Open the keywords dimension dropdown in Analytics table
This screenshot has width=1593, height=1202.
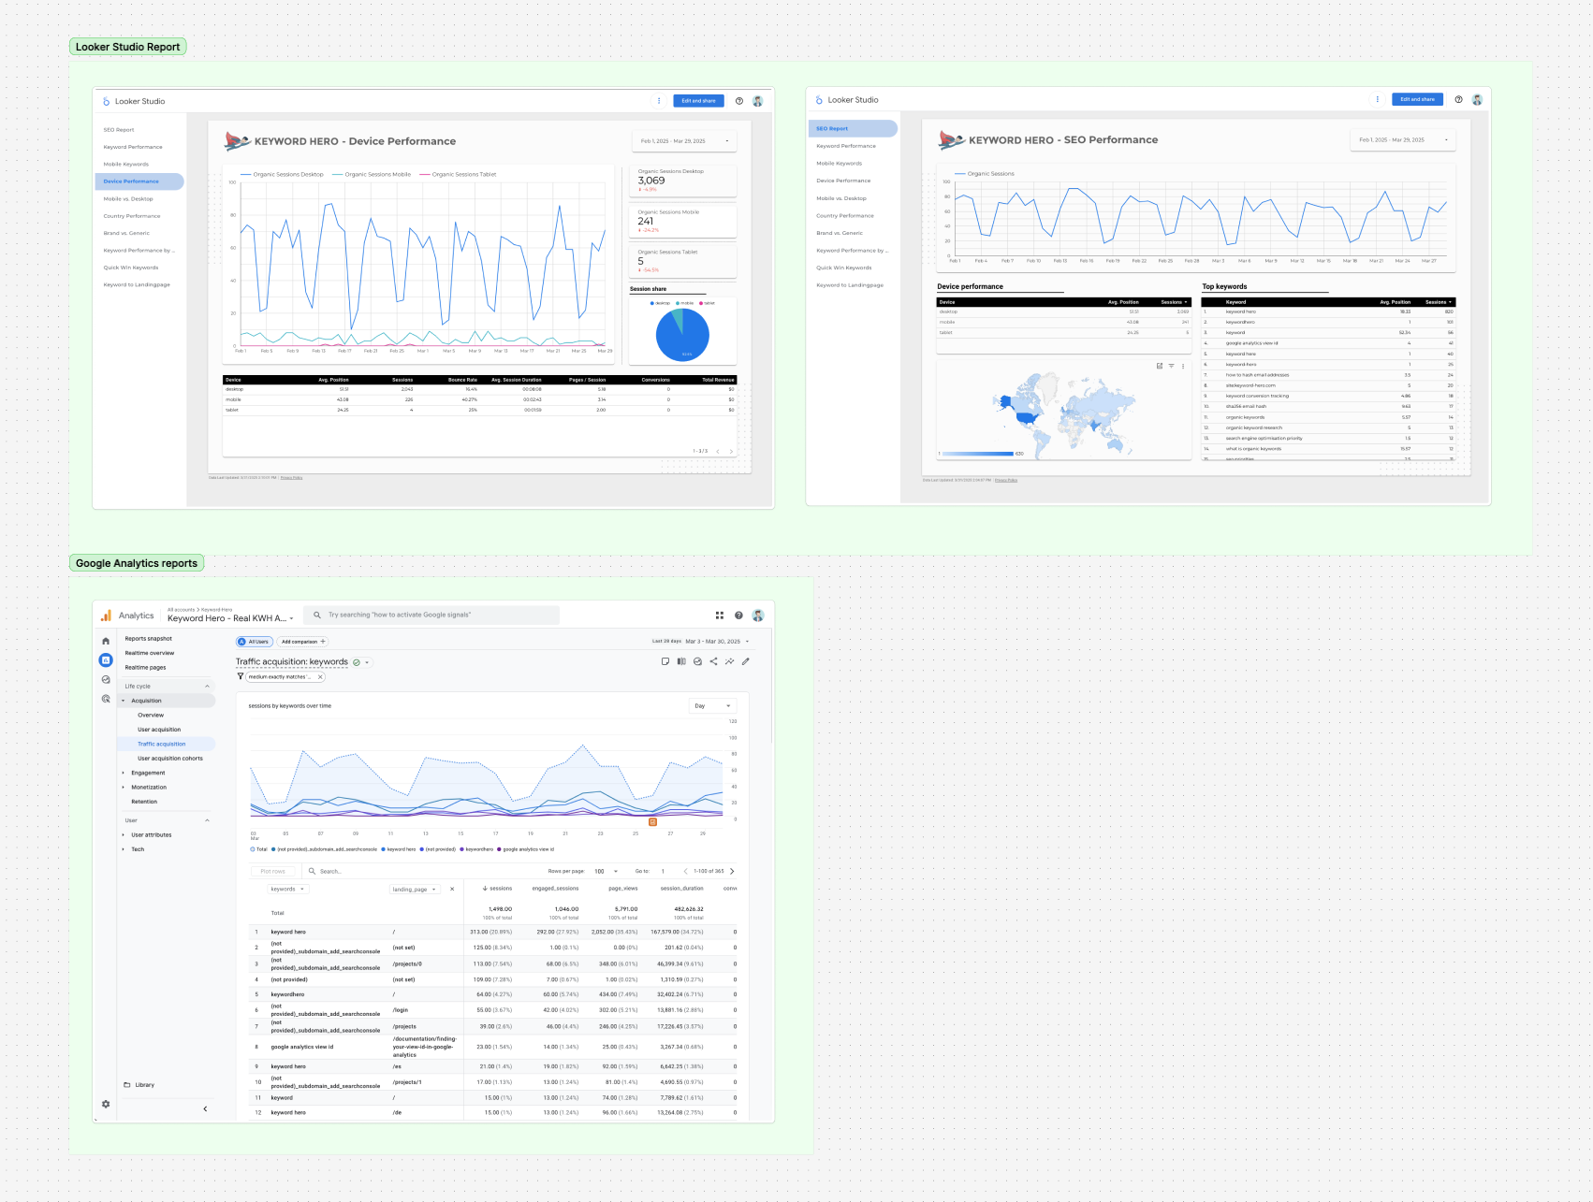287,889
